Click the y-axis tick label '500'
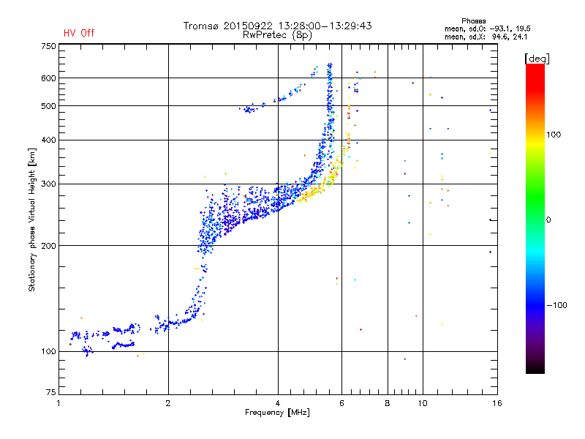585x439 pixels. click(48, 106)
